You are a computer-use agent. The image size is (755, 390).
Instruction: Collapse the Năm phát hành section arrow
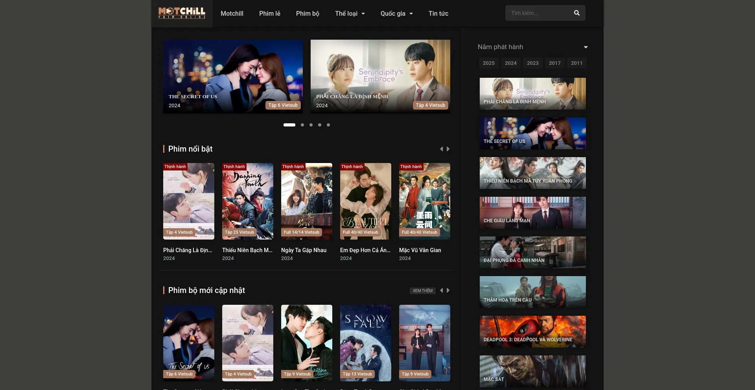tap(586, 47)
